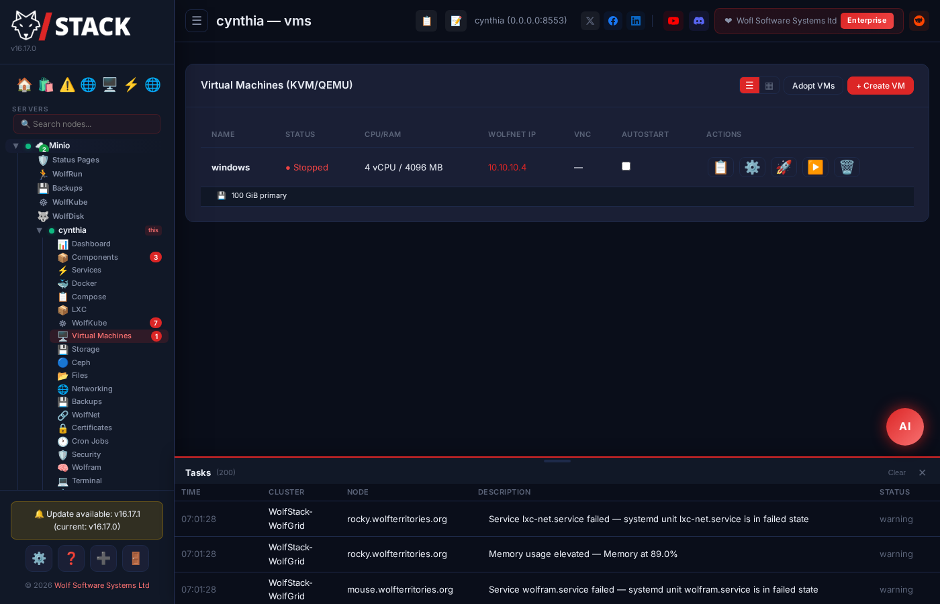
Task: Open clipboard logs icon for windows VM
Action: click(720, 167)
